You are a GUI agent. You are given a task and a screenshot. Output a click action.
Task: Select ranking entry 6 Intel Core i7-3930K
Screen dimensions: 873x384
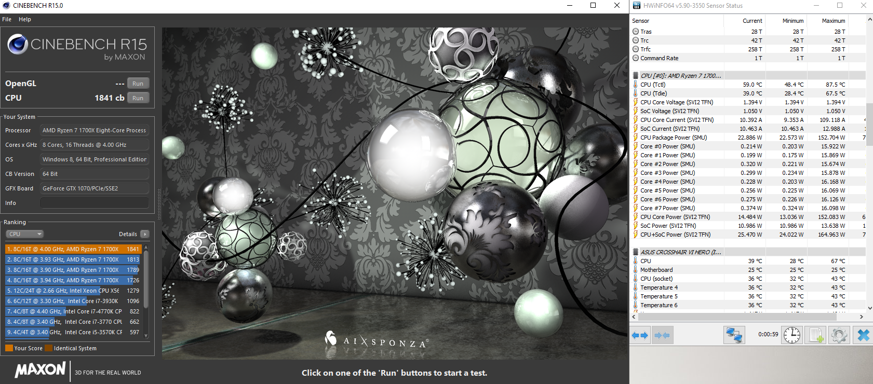coord(73,301)
